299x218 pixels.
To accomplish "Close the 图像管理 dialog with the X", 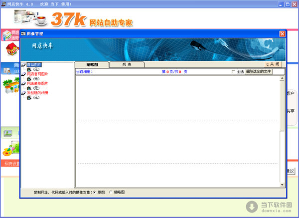I will click(x=282, y=34).
